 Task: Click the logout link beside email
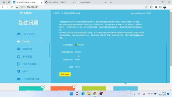point(149,13)
